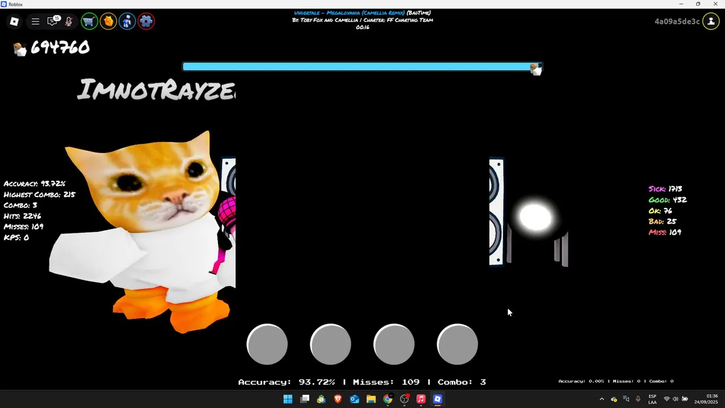Image resolution: width=725 pixels, height=408 pixels.
Task: Open Windows Start menu
Action: tap(288, 399)
